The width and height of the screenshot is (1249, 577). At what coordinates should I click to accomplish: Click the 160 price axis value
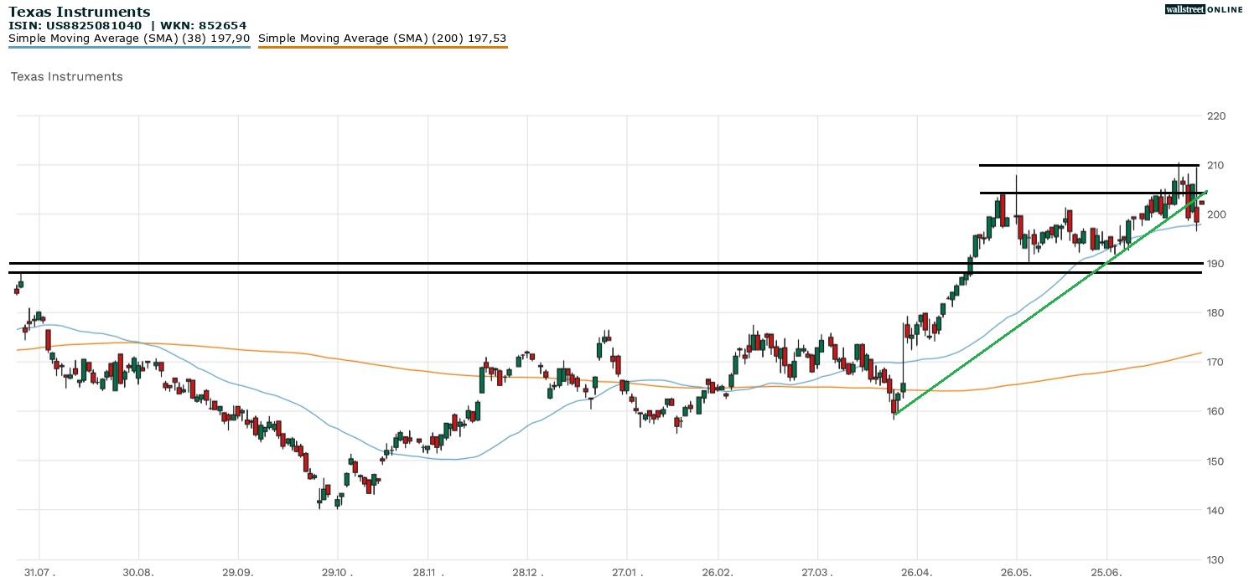coord(1215,411)
